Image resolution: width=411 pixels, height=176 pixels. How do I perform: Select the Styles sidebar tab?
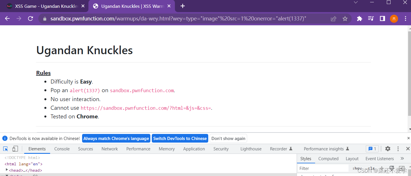[x=306, y=159]
